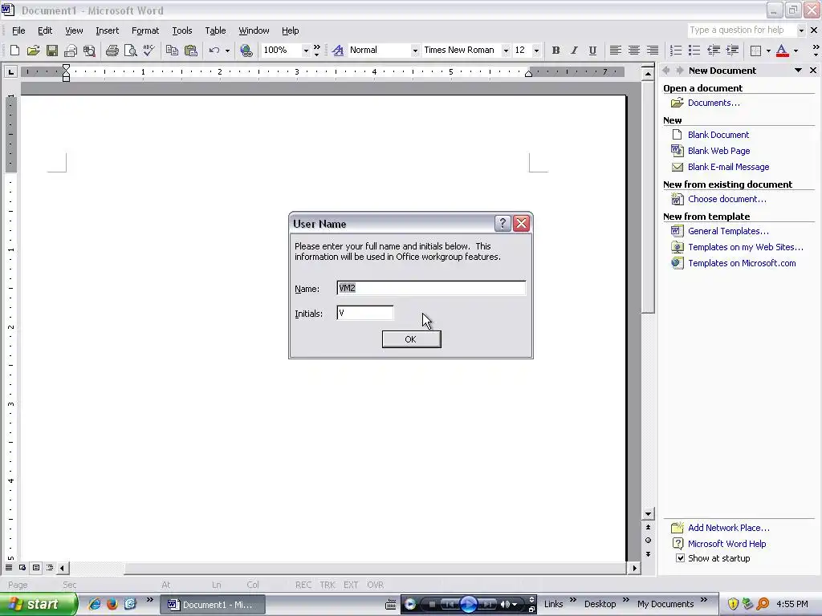Click vertical scrollbar down arrow
The height and width of the screenshot is (616, 822).
pos(648,514)
